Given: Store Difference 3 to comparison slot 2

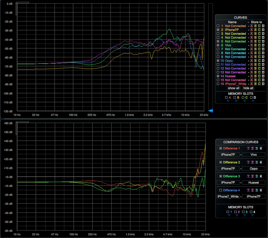Looking at the screenshot, I should [x=252, y=176].
